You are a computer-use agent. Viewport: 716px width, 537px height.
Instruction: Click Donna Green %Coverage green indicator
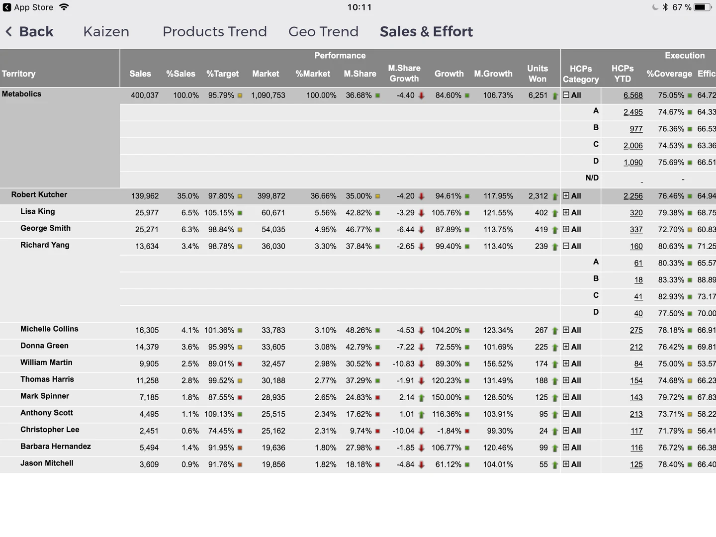pyautogui.click(x=690, y=347)
